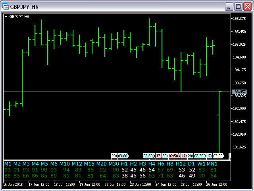Maximize the GBPJPY chart window
Screen dimensions: 254x191
pyautogui.click(x=238, y=6)
